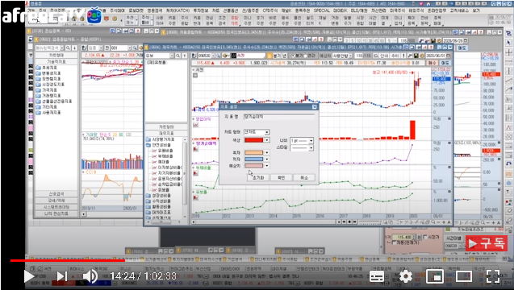Viewport: 514px width, 290px height.
Task: Click the 매도 sell button in the 재무차트 window
Action: pyautogui.click(x=445, y=63)
